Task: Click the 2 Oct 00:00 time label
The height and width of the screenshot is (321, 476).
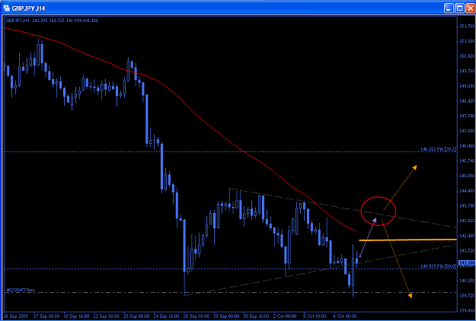Action: (285, 316)
